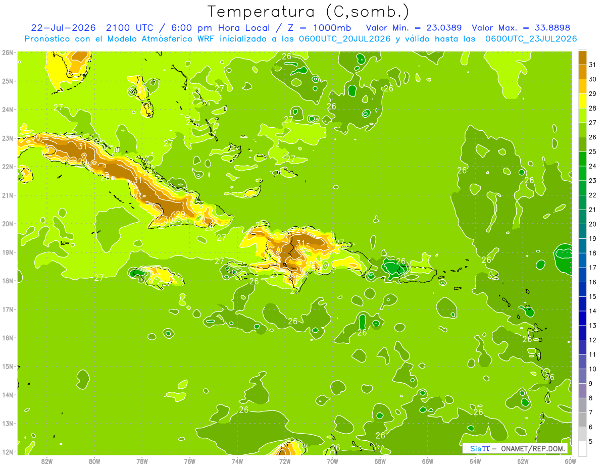The image size is (606, 468).
Task: Click the "26N" latitude axis label
Action: tap(7, 53)
